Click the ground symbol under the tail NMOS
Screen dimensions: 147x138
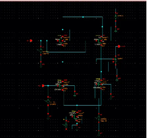point(77,130)
